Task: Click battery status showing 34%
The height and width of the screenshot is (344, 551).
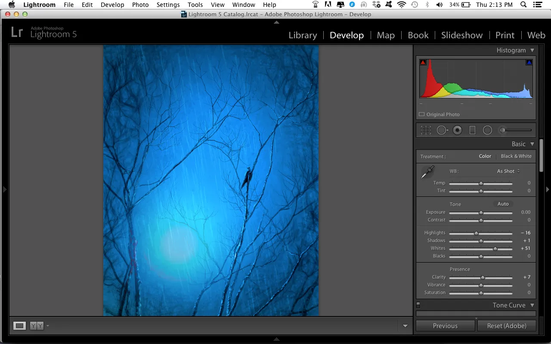Action: [460, 5]
